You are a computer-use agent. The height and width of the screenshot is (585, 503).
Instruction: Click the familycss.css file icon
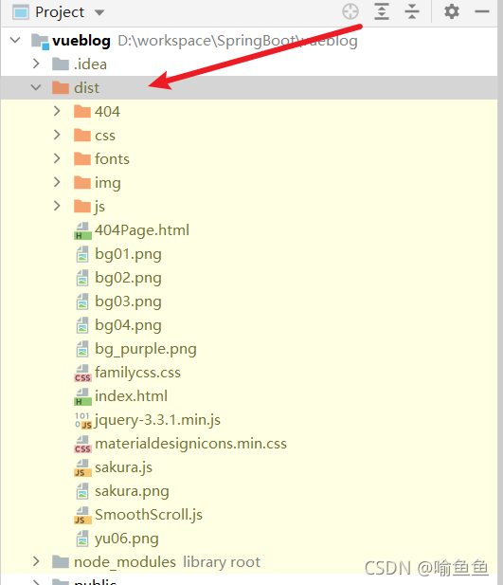pos(82,373)
